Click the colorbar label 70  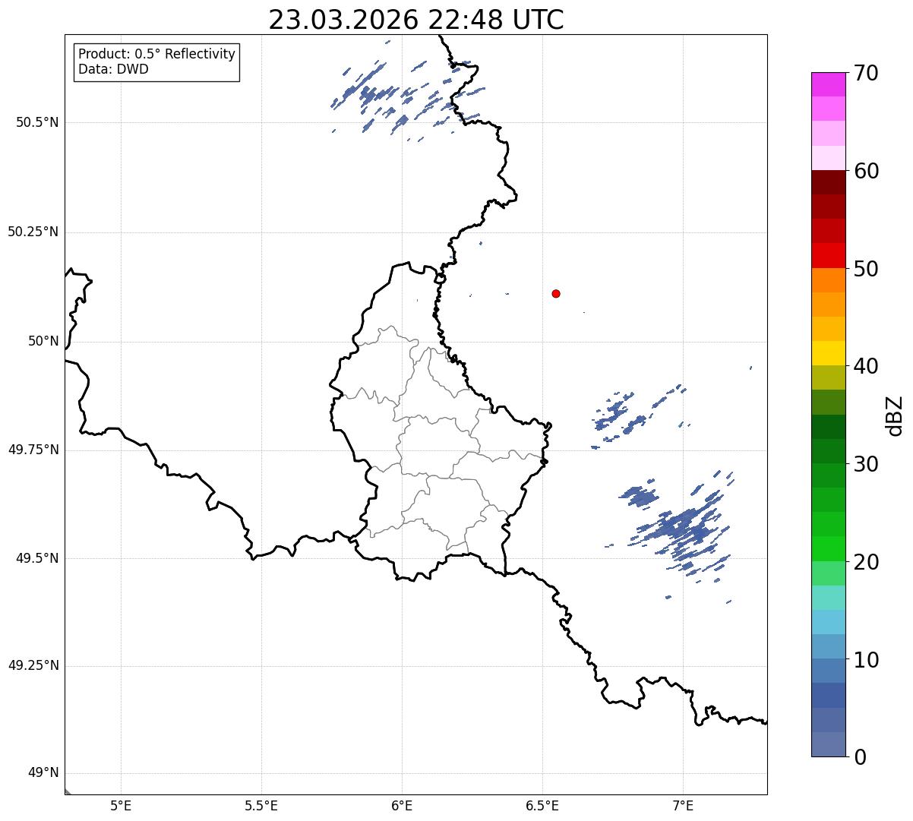pos(866,73)
